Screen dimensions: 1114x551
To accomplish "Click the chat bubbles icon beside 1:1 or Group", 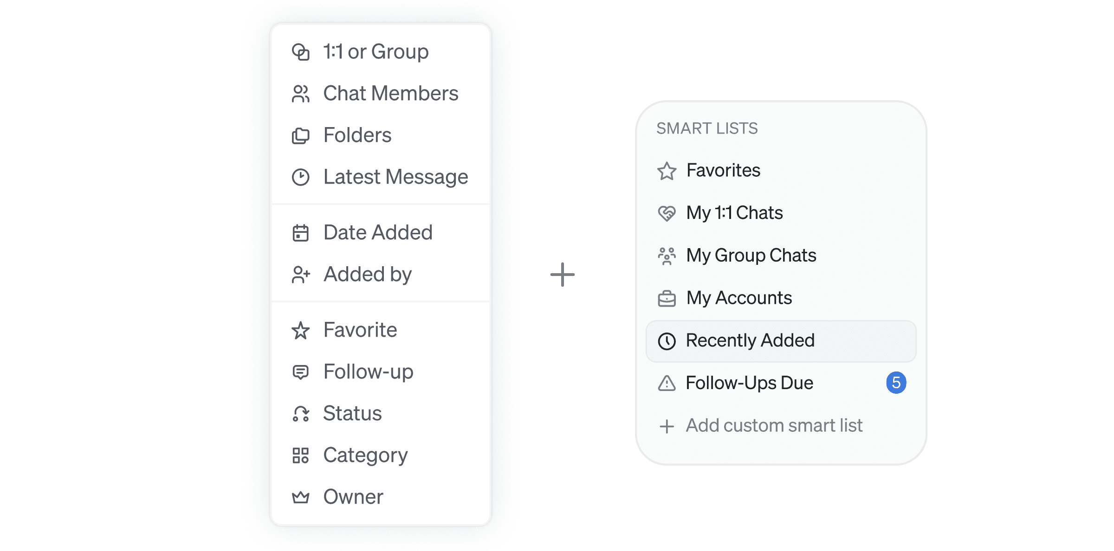I will tap(300, 52).
